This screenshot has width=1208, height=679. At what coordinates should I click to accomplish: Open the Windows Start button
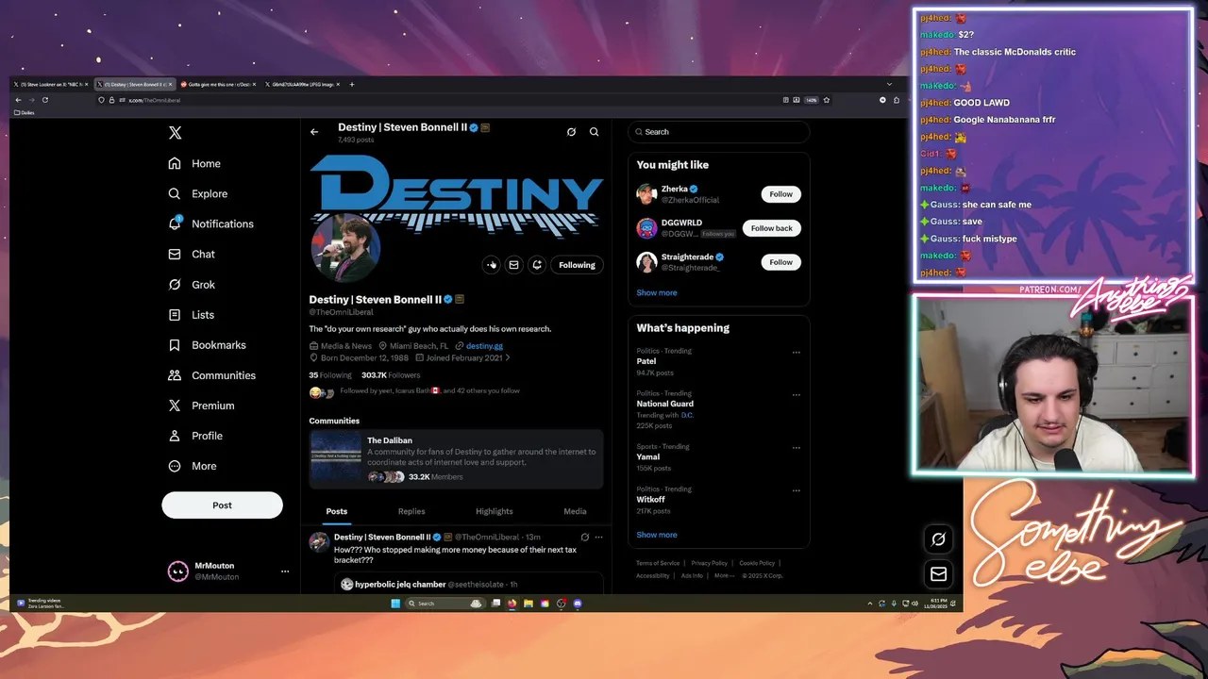pyautogui.click(x=395, y=604)
